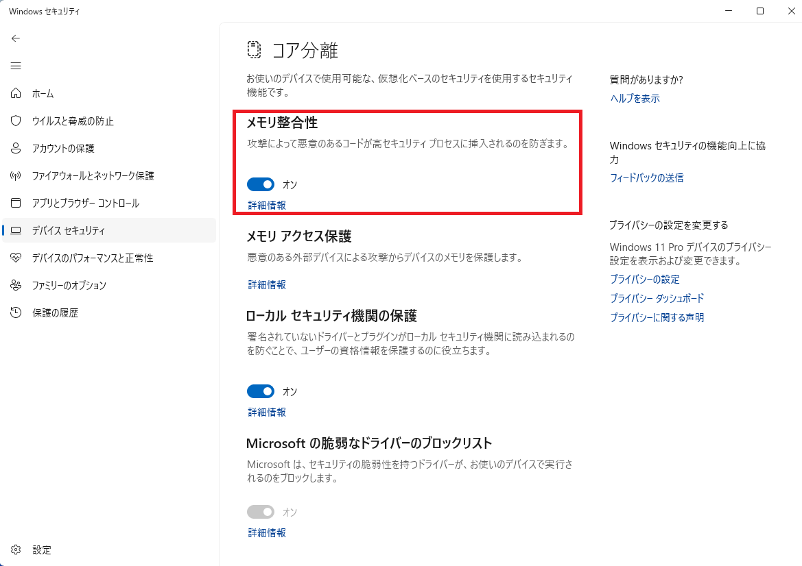This screenshot has height=566, width=802.
Task: Click the shield icon for ウイルスと脅威の防止
Action: click(x=16, y=121)
